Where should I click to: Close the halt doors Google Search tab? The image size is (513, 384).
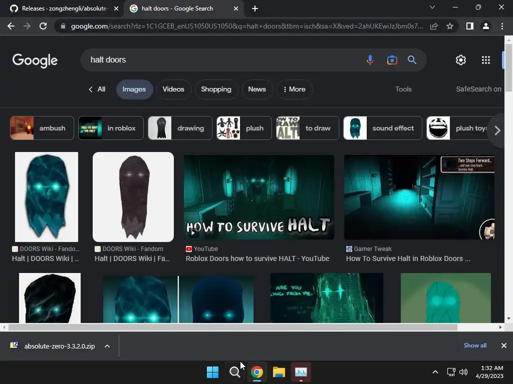(236, 8)
